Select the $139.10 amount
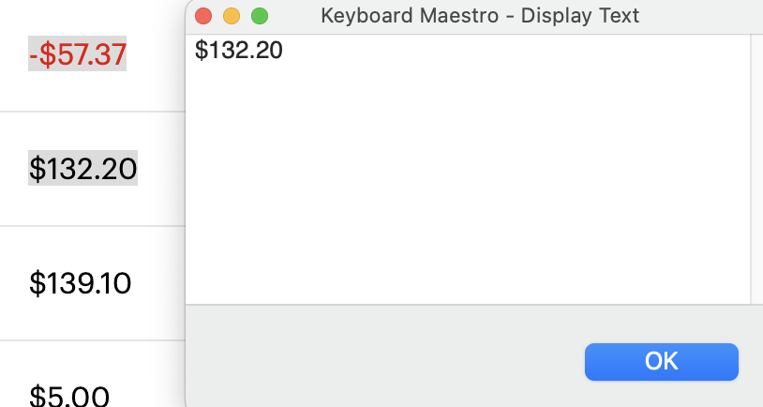This screenshot has height=407, width=763. click(x=81, y=282)
